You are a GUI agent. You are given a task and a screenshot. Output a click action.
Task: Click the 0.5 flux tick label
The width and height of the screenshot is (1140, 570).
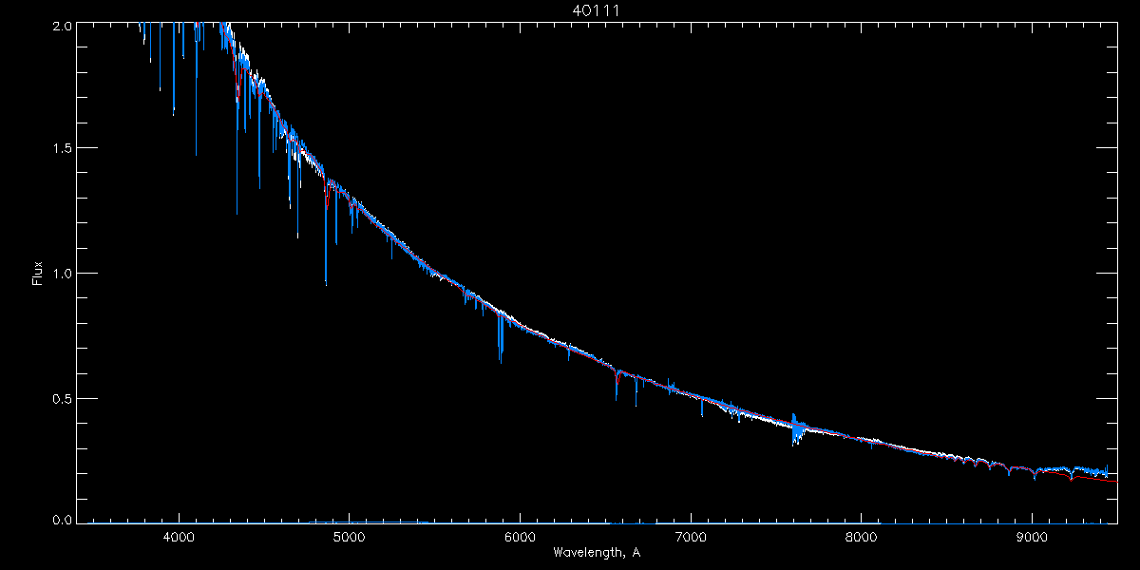tap(62, 398)
